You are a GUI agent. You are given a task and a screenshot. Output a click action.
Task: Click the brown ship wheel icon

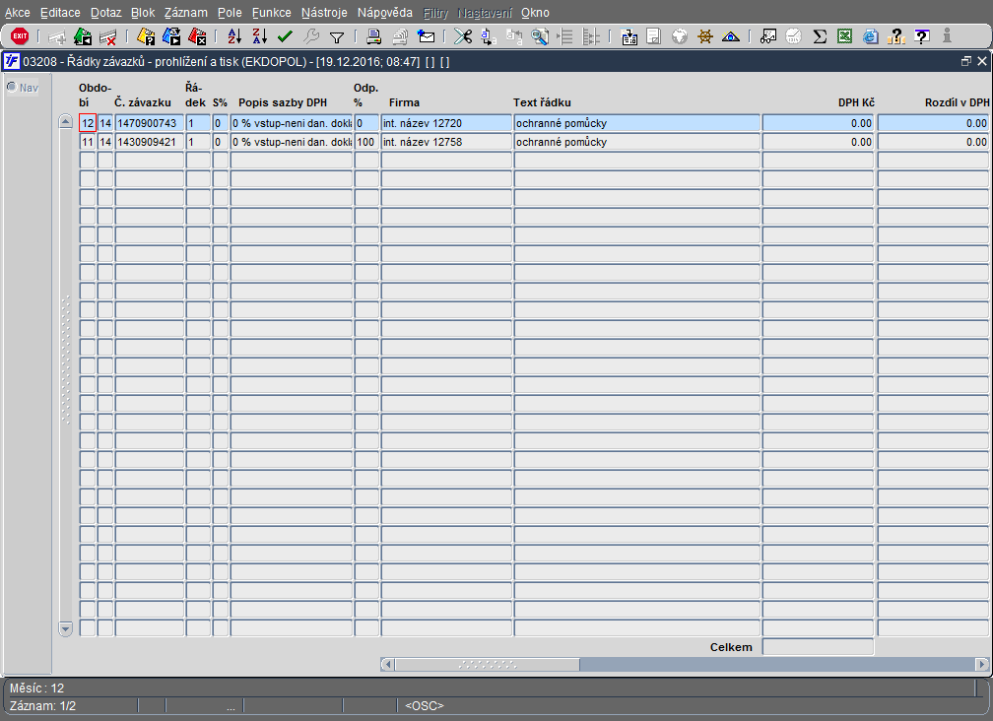(x=705, y=36)
